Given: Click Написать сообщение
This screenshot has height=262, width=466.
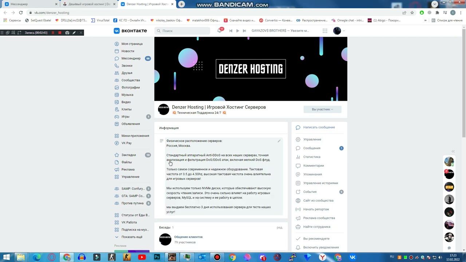Looking at the screenshot, I should point(319,127).
